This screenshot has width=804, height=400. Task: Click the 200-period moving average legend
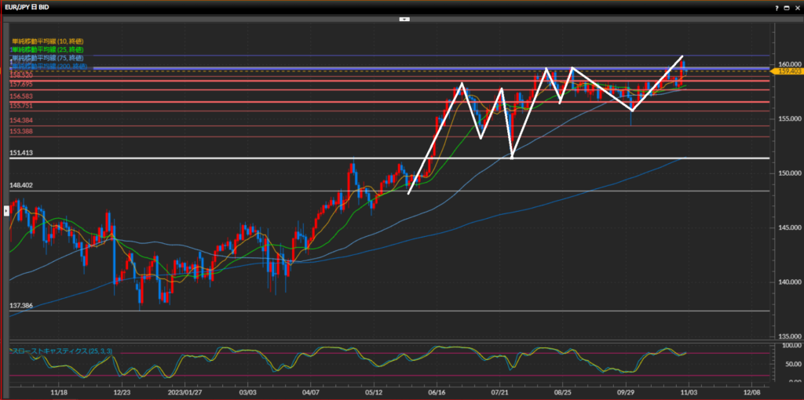47,67
